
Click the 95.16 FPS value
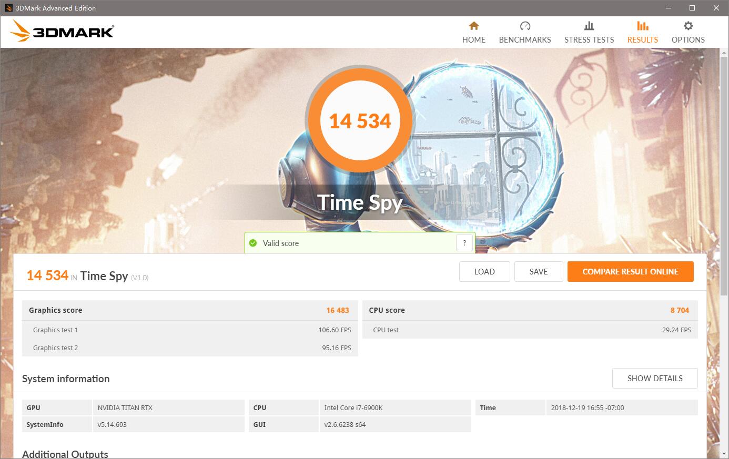[337, 348]
